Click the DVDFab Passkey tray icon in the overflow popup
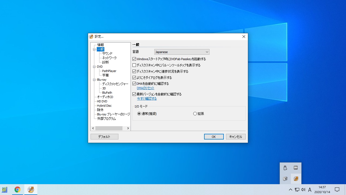 tap(296, 179)
